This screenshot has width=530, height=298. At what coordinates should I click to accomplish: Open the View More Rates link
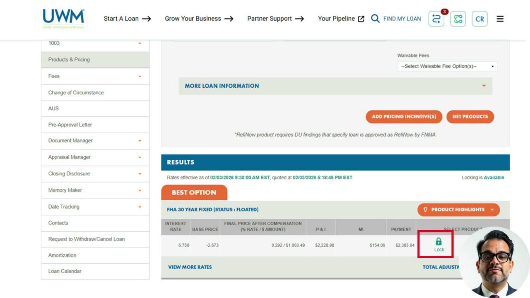pyautogui.click(x=190, y=267)
